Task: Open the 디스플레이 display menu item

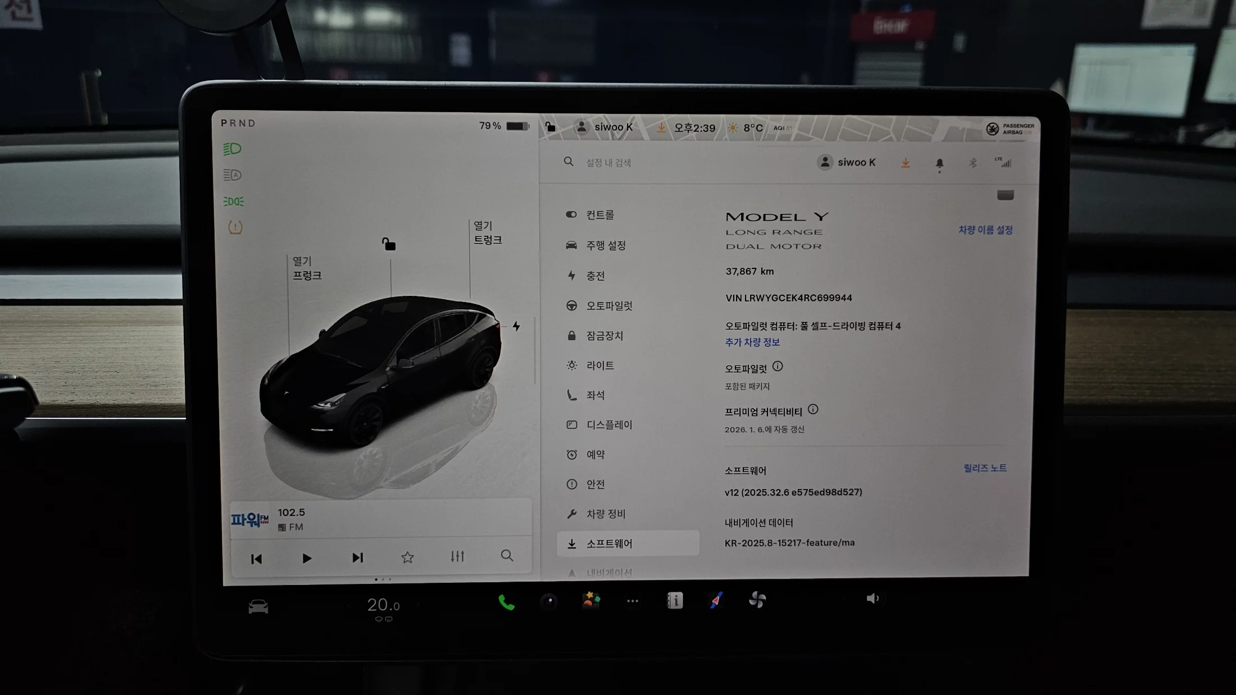Action: point(609,425)
